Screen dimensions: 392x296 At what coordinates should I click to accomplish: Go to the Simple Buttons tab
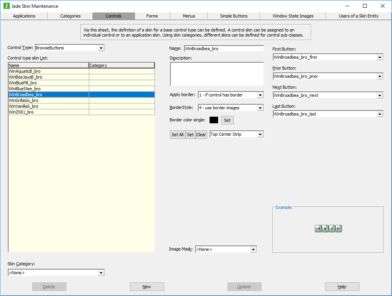(x=234, y=16)
